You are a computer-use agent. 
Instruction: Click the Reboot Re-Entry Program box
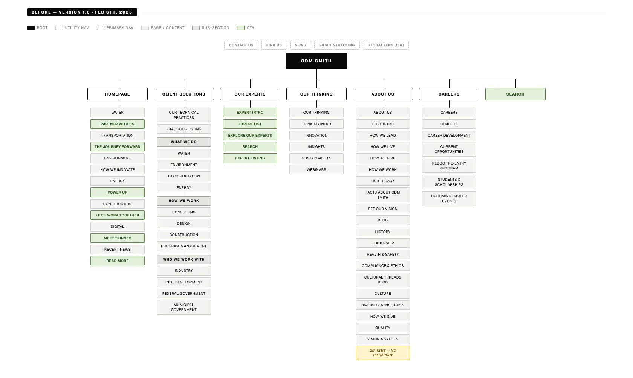click(449, 166)
